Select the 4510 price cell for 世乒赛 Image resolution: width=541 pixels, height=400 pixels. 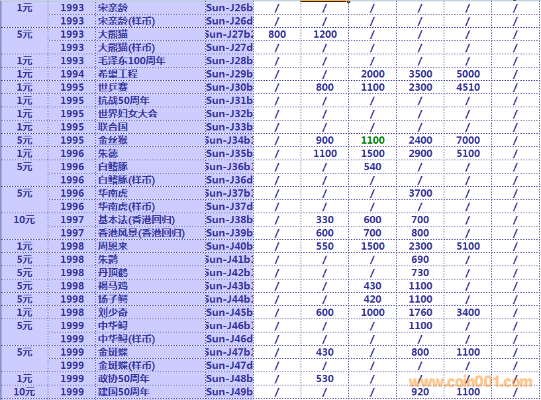coord(468,87)
